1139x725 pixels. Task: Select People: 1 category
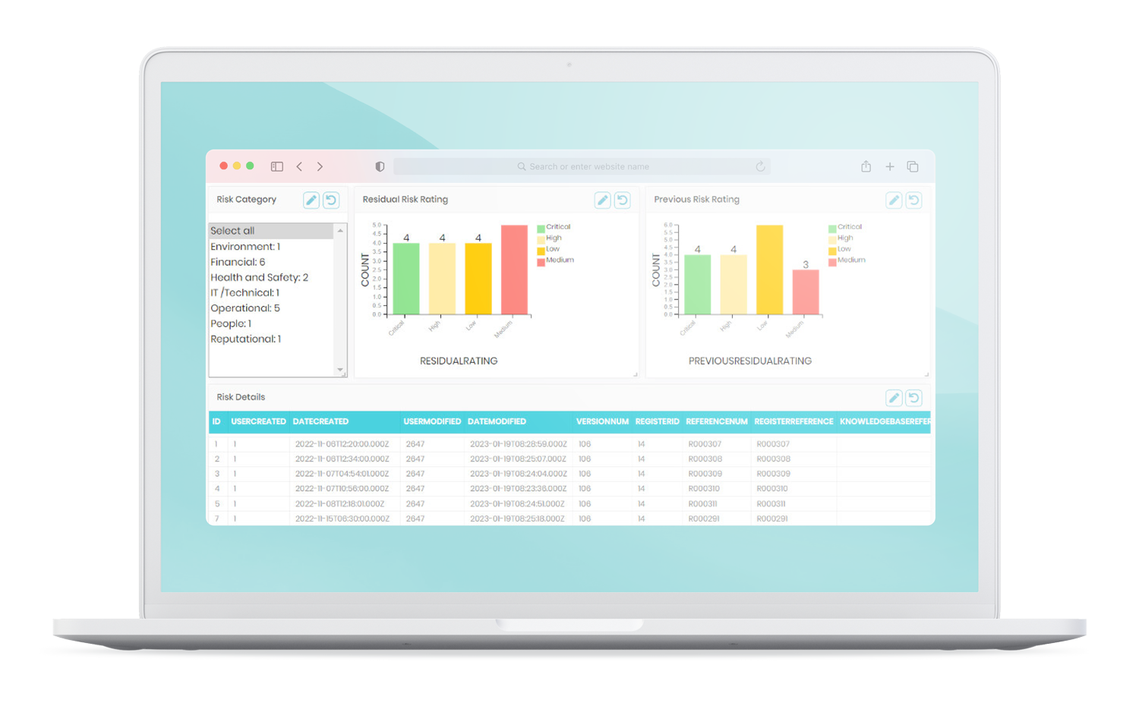[271, 323]
